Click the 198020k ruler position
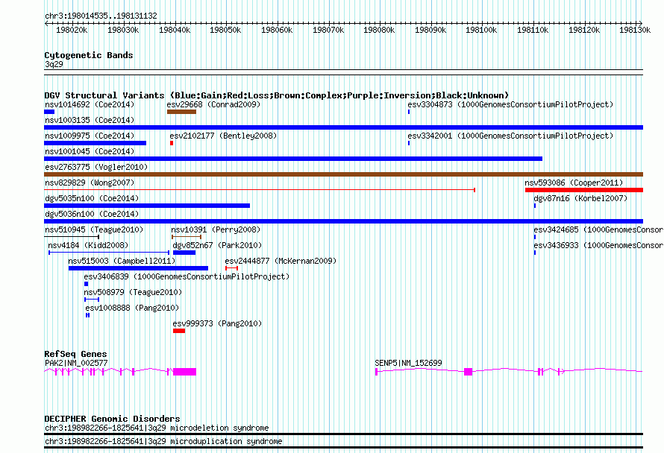664x453 pixels. (72, 30)
